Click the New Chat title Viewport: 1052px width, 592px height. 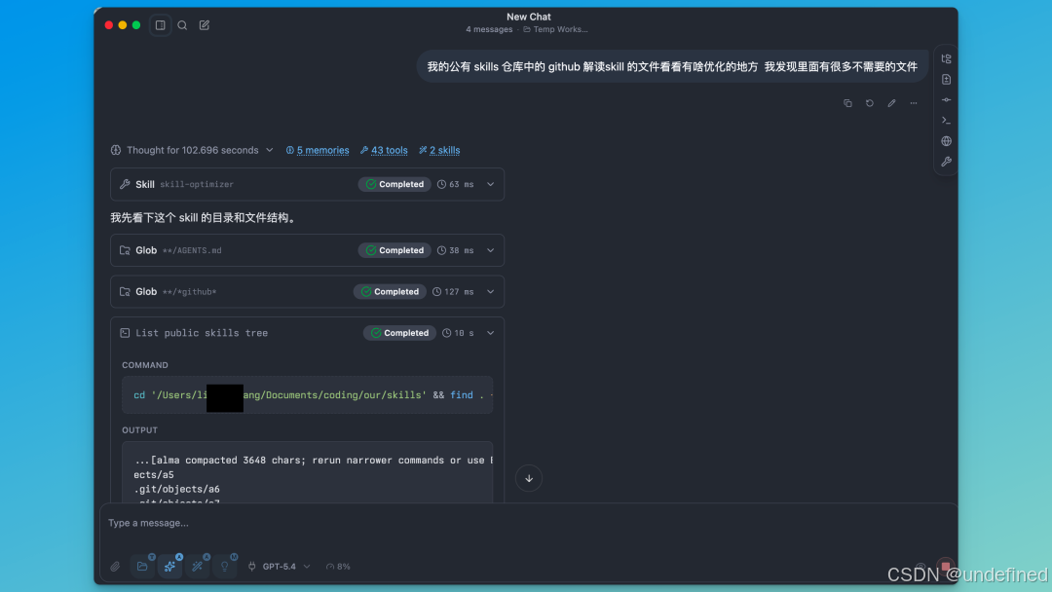pyautogui.click(x=529, y=17)
